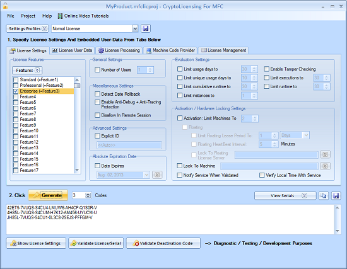This screenshot has height=269, width=347.
Task: Expand the View Serials dropdown
Action: [285, 196]
